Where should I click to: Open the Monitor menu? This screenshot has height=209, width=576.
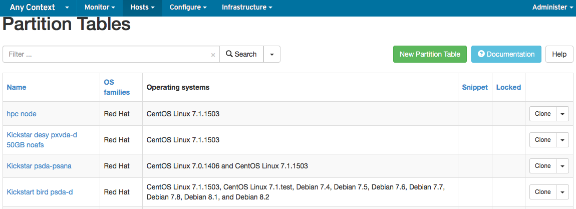click(100, 8)
